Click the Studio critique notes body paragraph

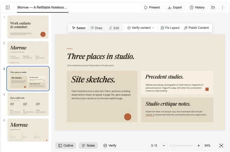176,113
